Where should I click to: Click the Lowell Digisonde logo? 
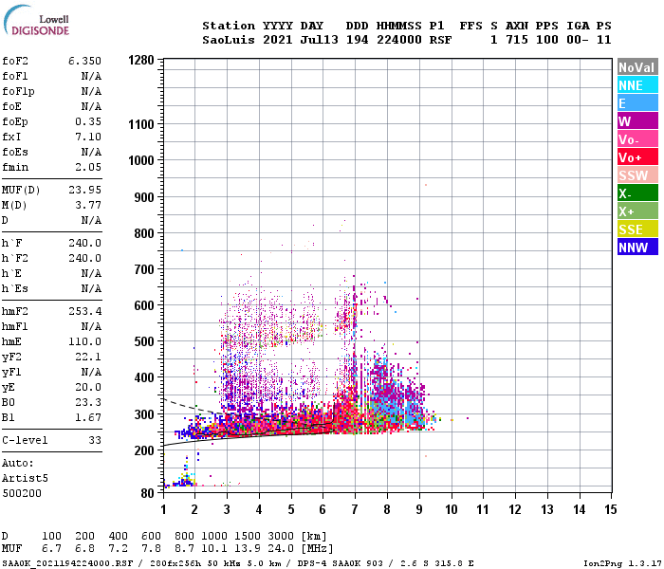tap(36, 21)
